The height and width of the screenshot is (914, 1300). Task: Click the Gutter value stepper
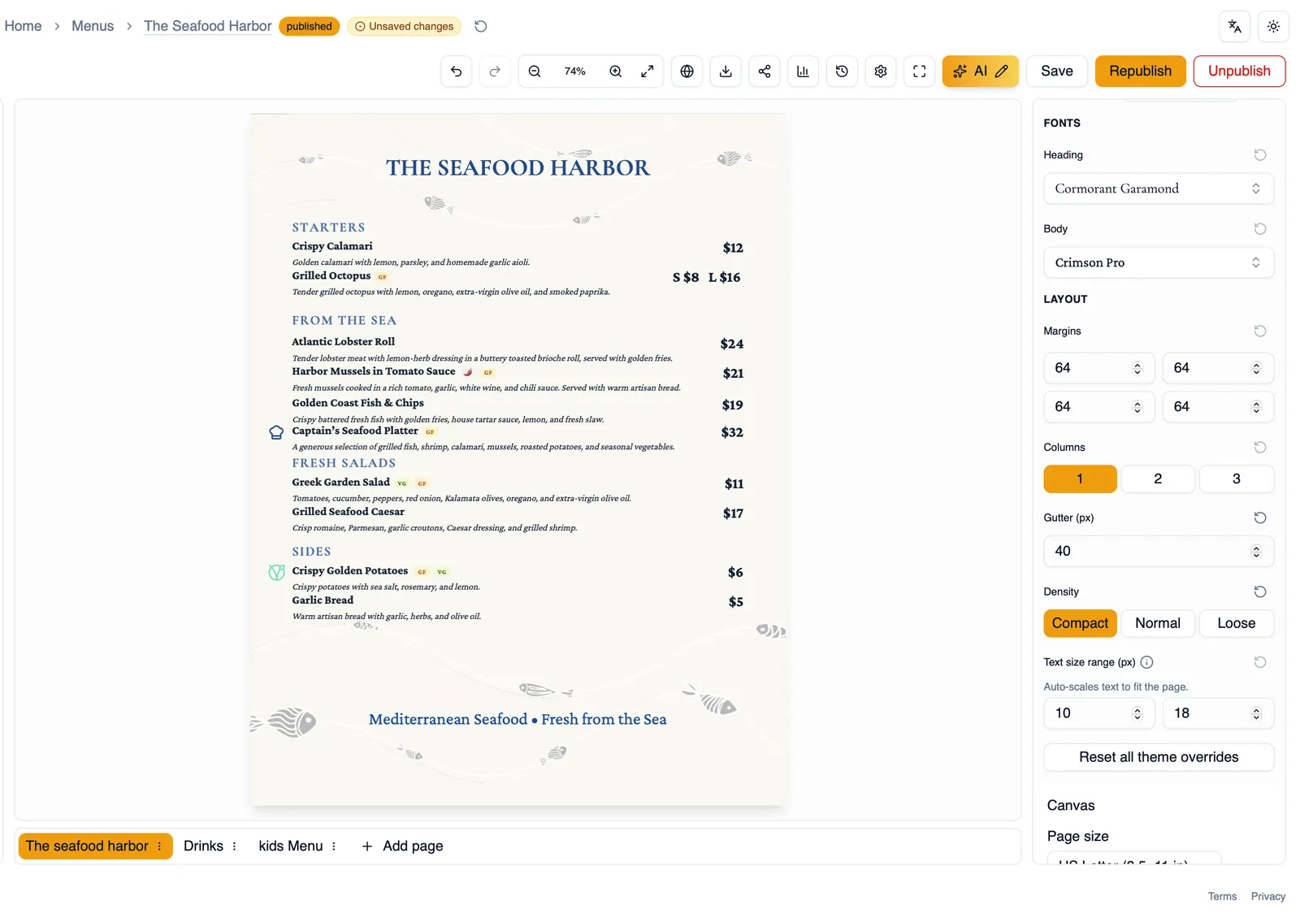(1256, 552)
